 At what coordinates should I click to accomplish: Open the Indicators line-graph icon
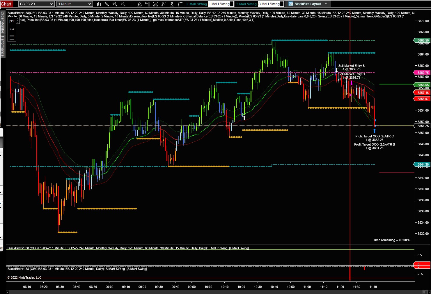point(164,4)
